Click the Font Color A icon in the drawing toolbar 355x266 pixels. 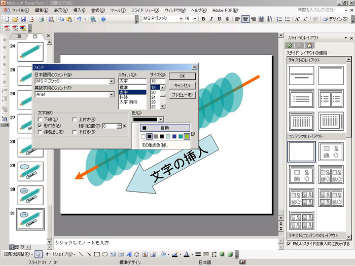point(186,254)
